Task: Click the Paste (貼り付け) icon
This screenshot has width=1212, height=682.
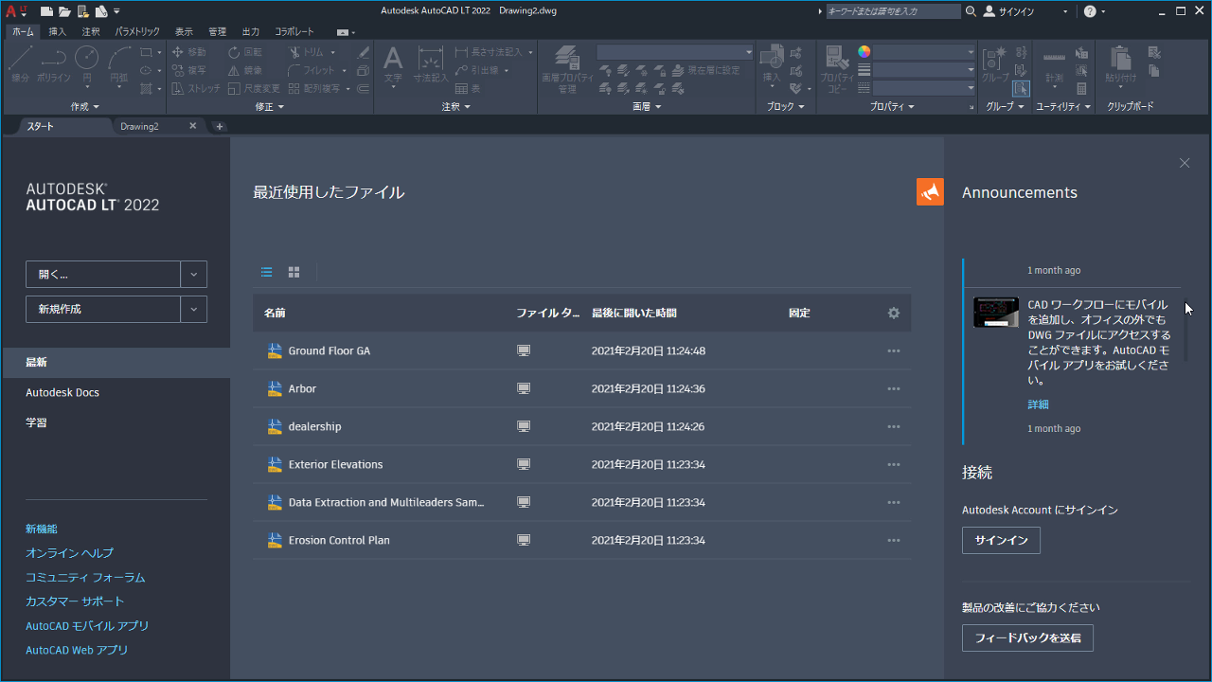Action: pos(1121,64)
